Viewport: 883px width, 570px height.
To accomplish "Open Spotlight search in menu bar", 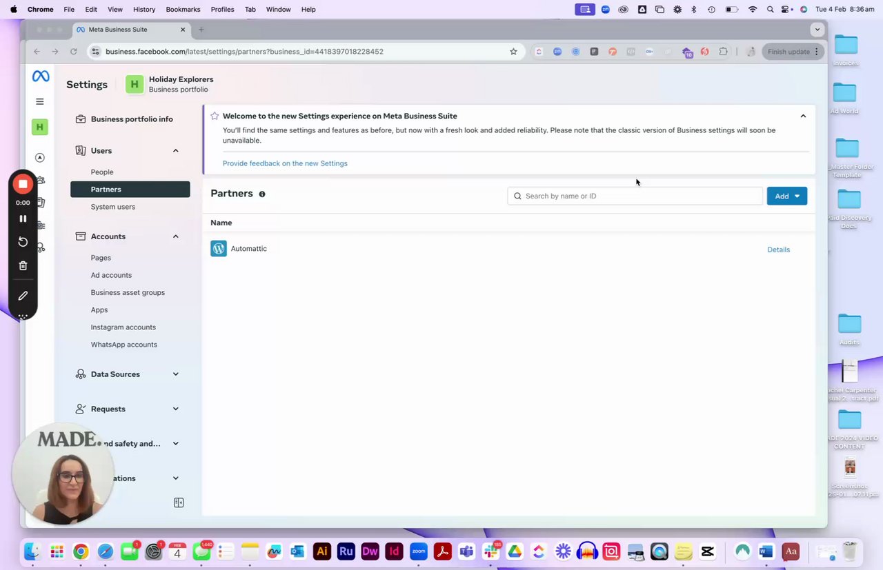I will [x=770, y=9].
